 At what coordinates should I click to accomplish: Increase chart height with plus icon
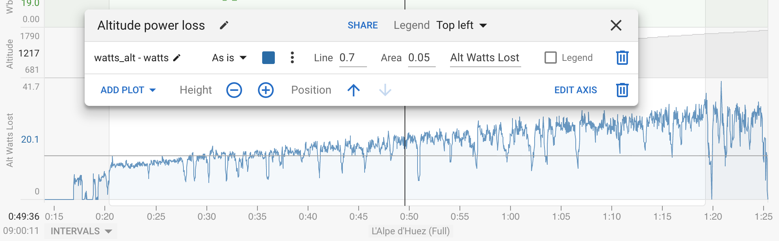pyautogui.click(x=266, y=90)
